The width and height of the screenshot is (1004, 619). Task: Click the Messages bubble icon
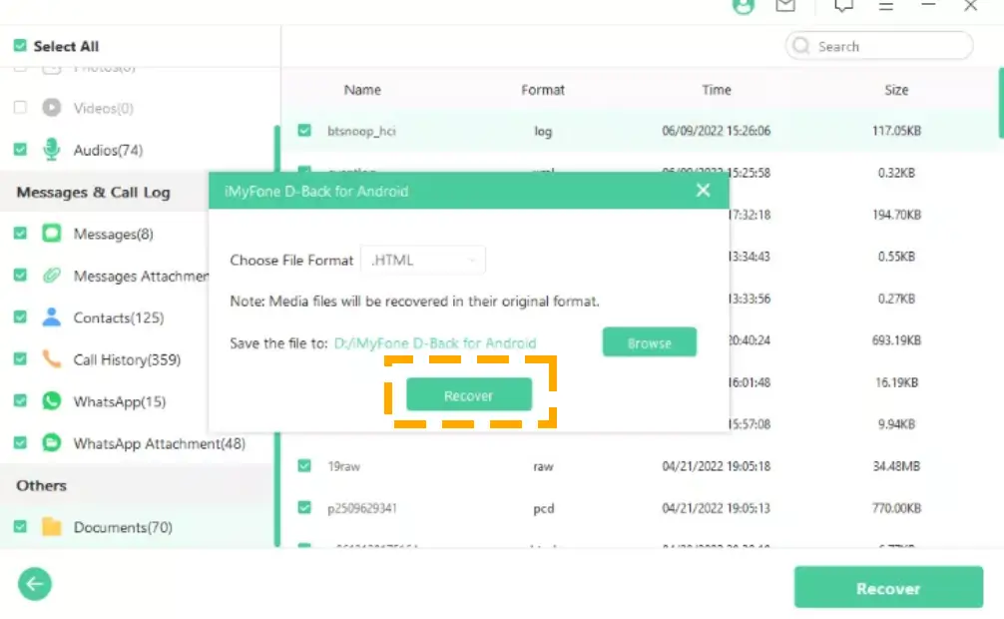tap(51, 234)
